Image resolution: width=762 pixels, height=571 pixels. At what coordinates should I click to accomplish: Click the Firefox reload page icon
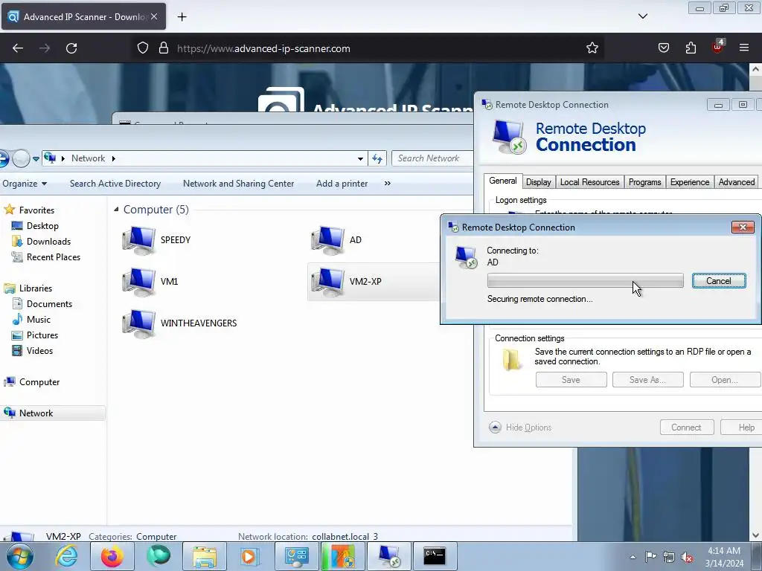(71, 48)
